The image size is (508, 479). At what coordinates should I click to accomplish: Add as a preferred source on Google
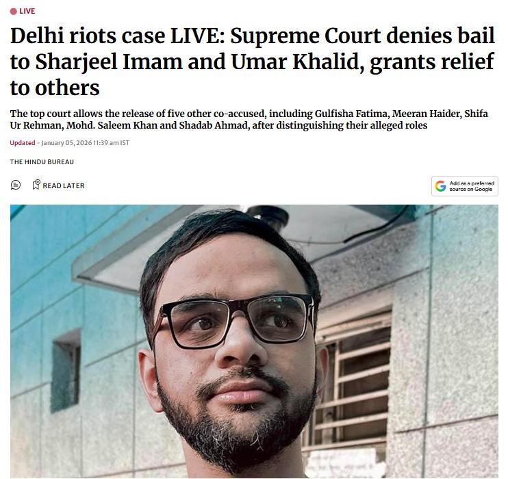pyautogui.click(x=465, y=186)
